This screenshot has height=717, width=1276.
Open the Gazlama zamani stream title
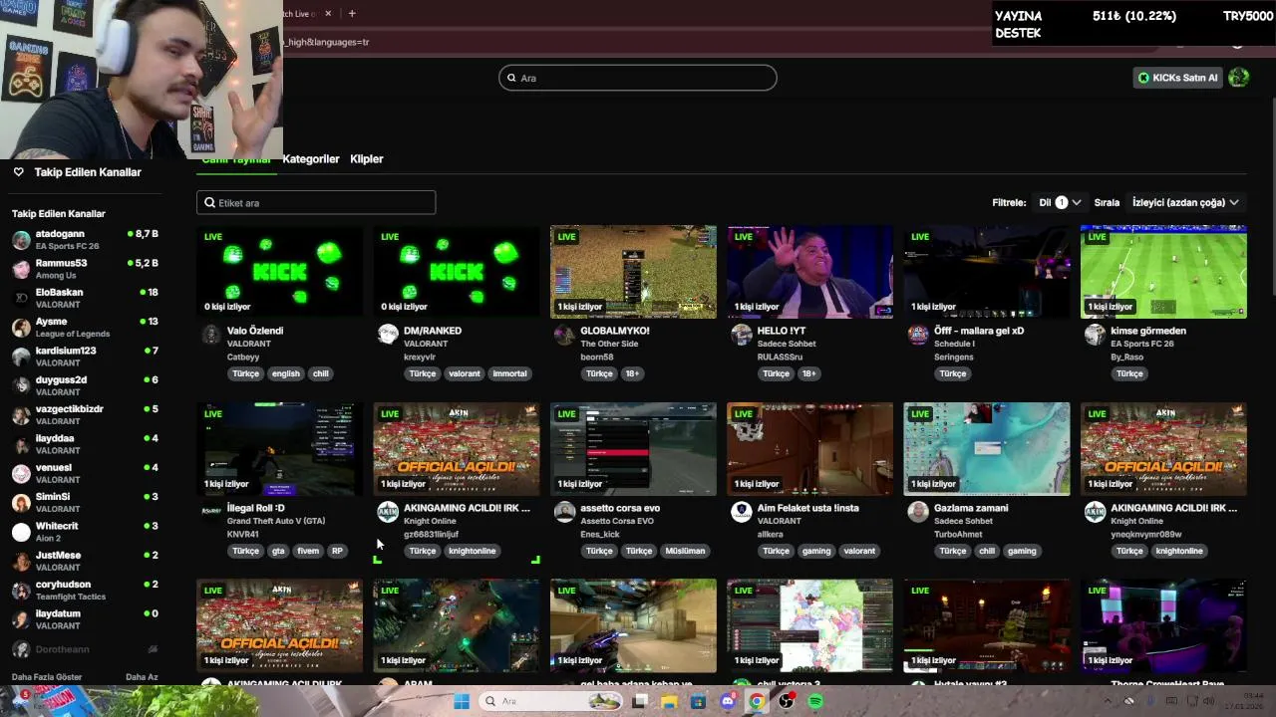pos(971,508)
